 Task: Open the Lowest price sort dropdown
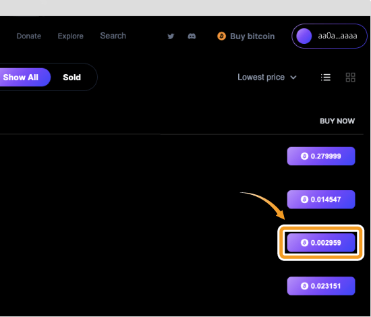[267, 78]
